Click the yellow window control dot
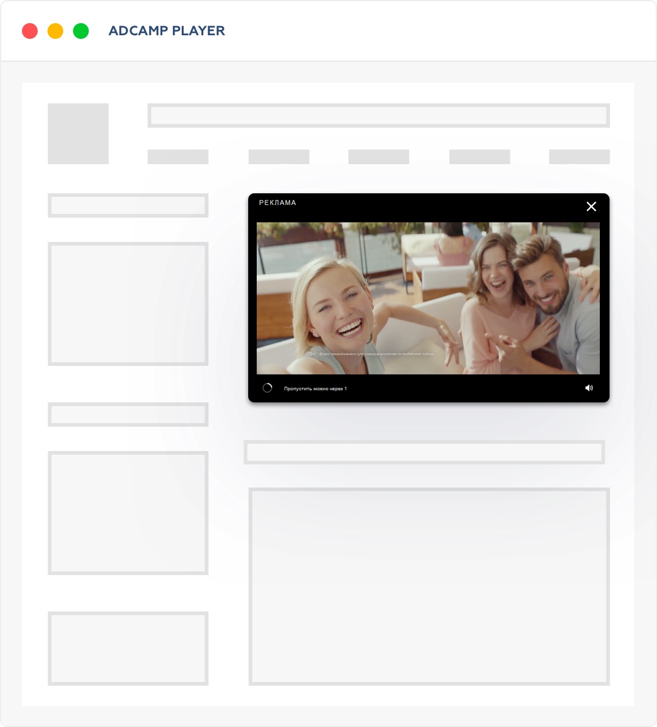Viewport: 657px width, 727px height. tap(55, 31)
